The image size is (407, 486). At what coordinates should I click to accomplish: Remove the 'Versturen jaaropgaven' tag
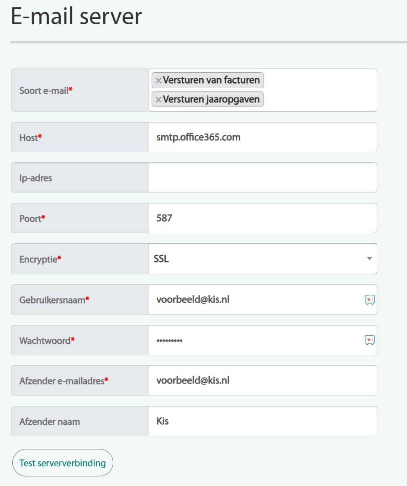(x=158, y=99)
